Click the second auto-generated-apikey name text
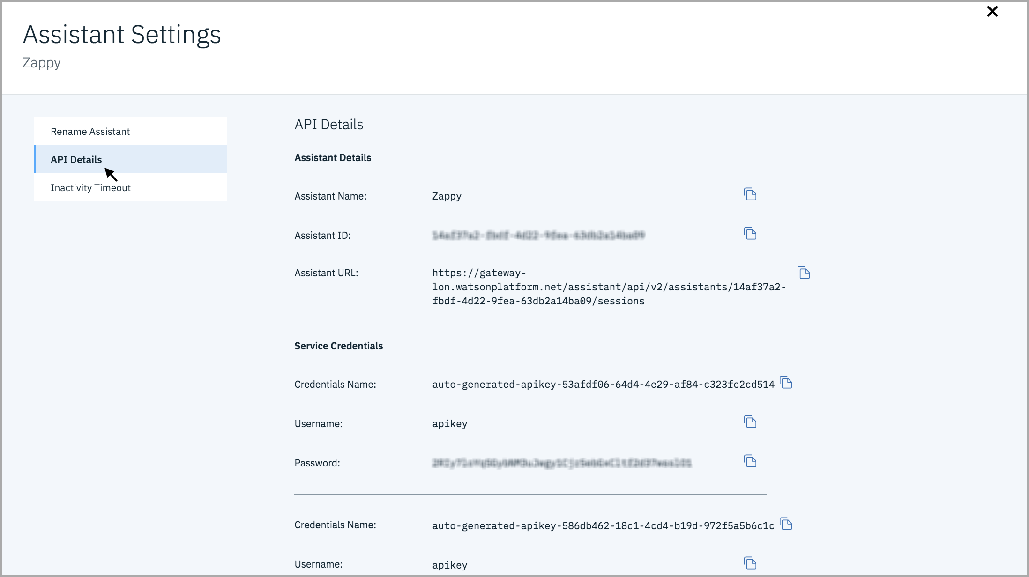Viewport: 1029px width, 577px height. point(603,526)
